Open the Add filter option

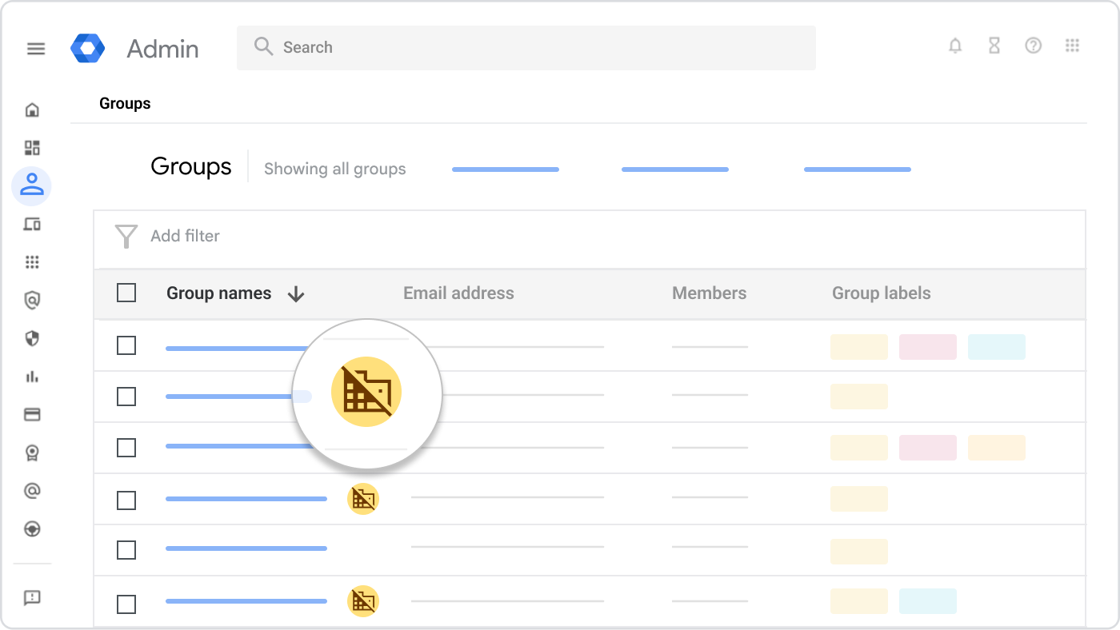185,236
